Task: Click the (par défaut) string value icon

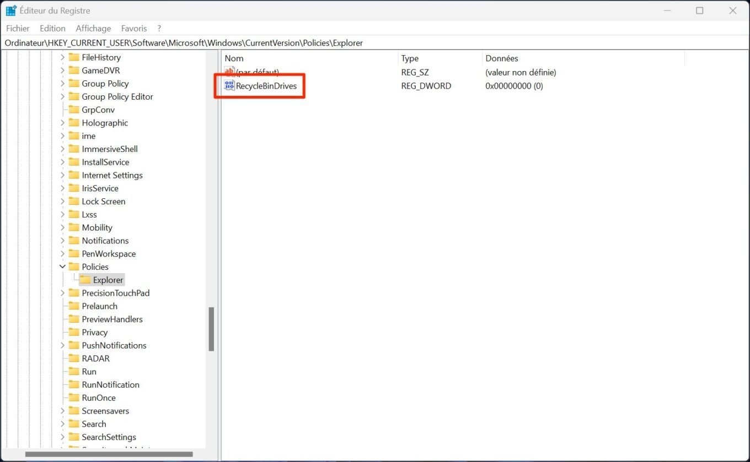Action: (x=229, y=72)
